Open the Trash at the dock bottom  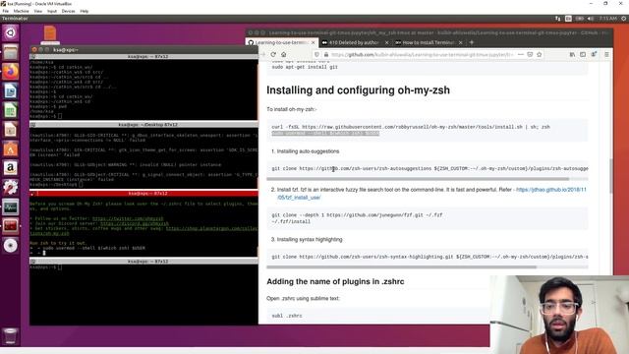10,336
